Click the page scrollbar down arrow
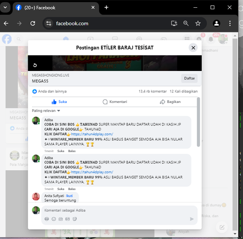 point(235,234)
